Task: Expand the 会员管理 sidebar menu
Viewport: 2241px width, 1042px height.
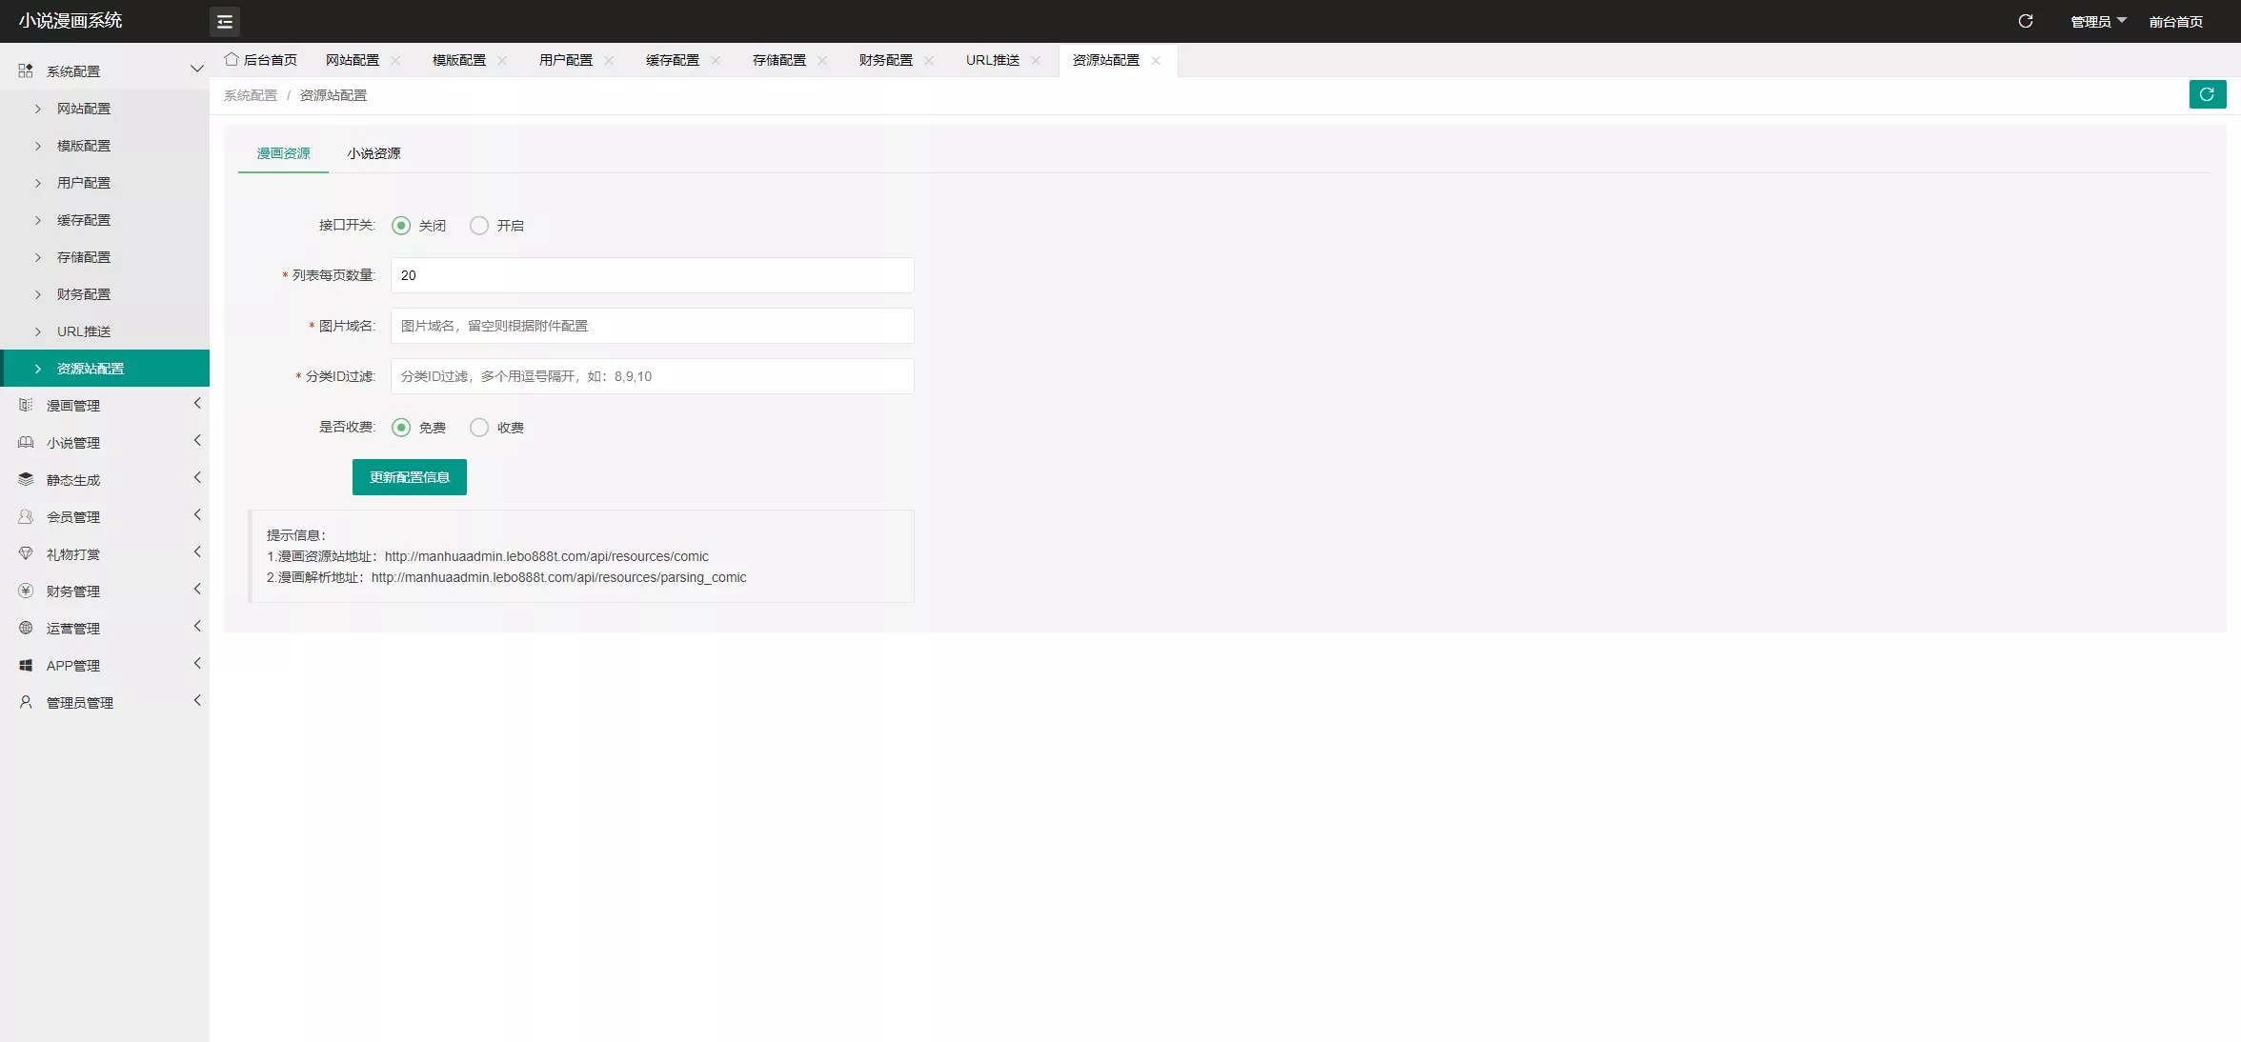Action: (x=105, y=516)
